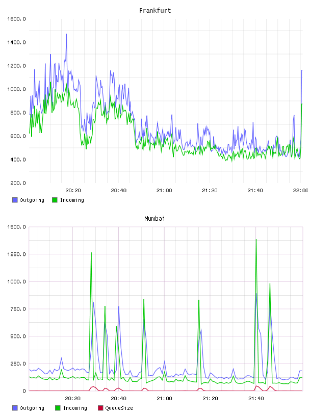Click the 250.0 y-axis label on Mumbai

click(18, 363)
